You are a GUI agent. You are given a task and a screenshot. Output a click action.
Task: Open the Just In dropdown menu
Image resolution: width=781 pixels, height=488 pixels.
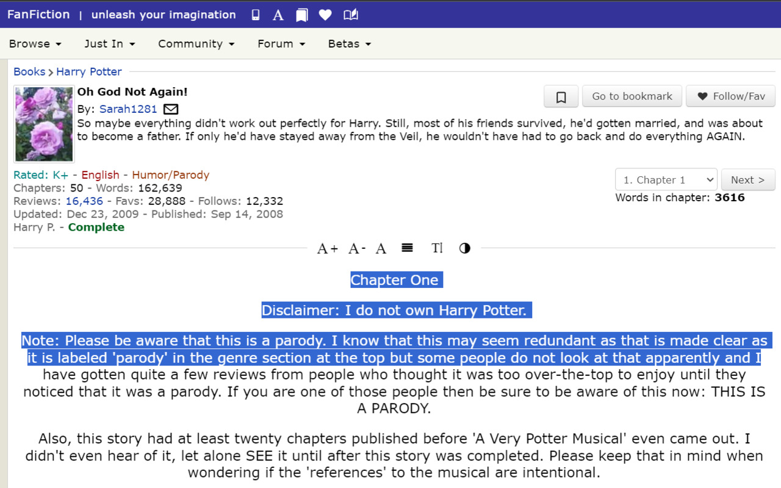110,44
